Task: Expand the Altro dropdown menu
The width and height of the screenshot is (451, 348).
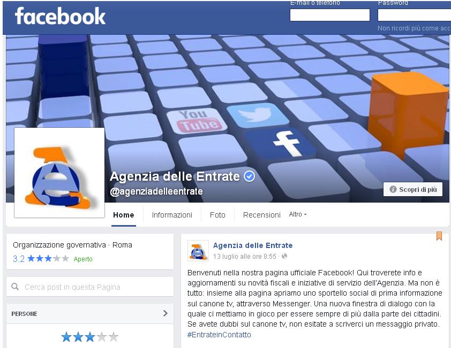Action: [298, 214]
